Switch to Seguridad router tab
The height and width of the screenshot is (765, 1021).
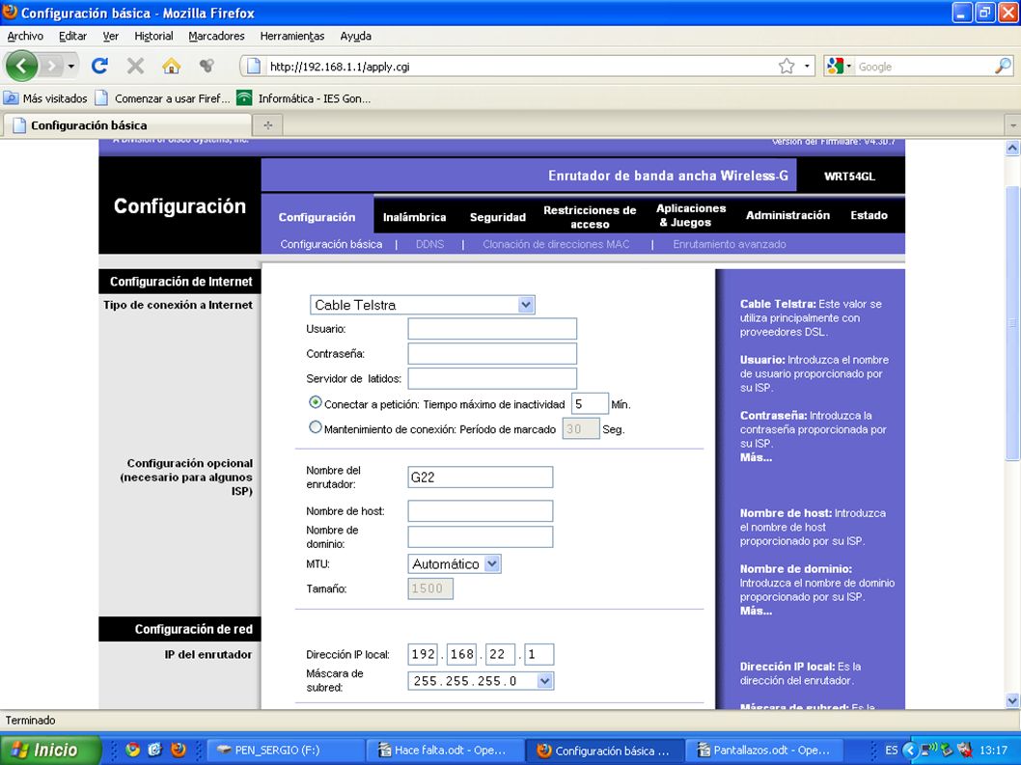[498, 217]
